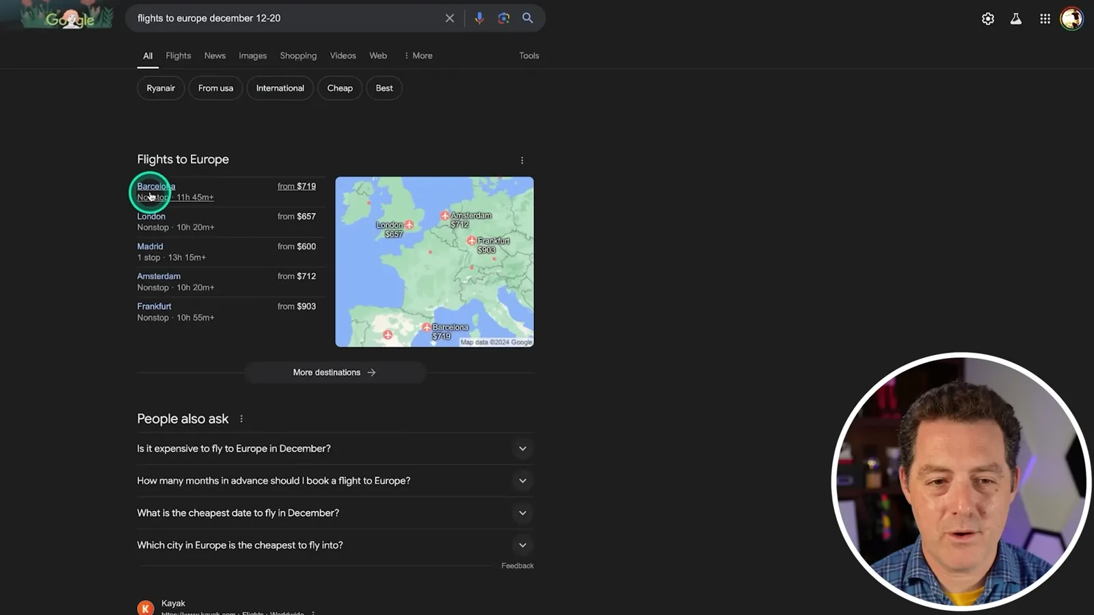Open Google Lens image search
1094x615 pixels.
pos(504,18)
